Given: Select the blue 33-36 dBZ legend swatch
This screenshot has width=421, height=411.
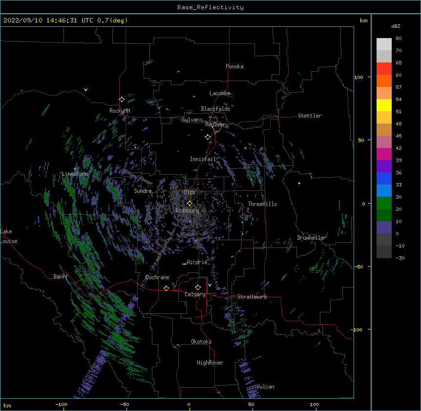Looking at the screenshot, I should 384,179.
